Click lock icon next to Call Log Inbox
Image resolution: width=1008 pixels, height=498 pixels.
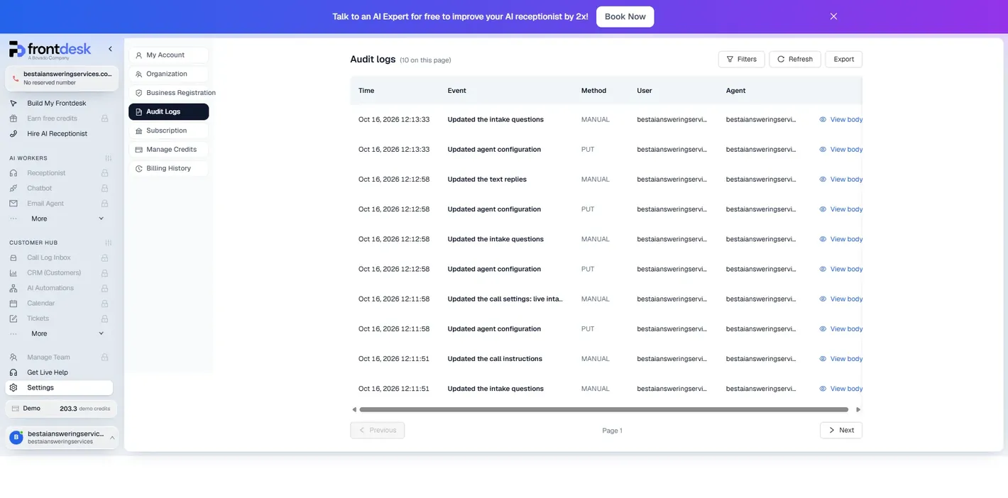105,258
